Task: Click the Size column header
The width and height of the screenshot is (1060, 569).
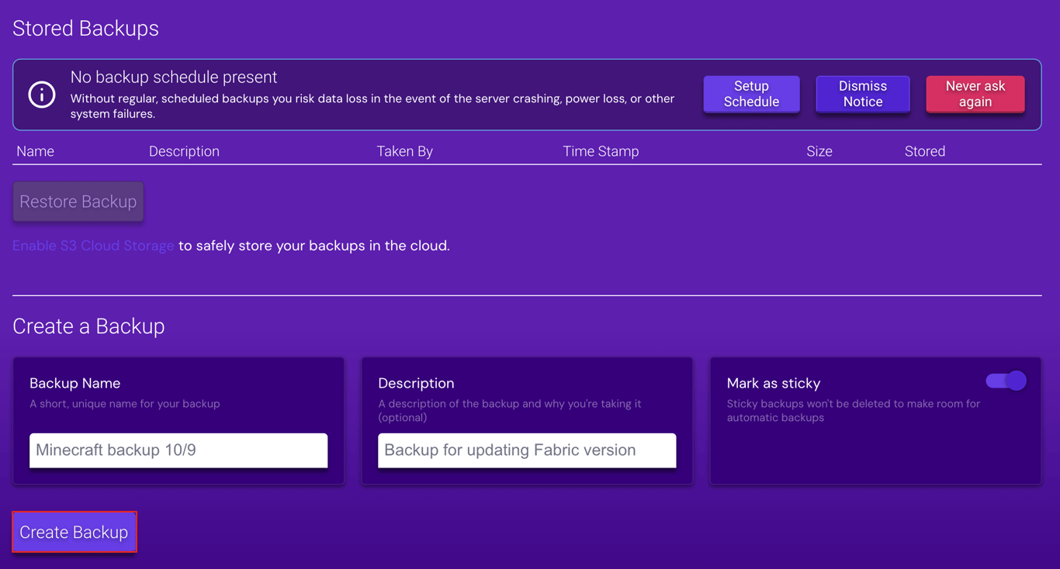Action: [x=819, y=151]
